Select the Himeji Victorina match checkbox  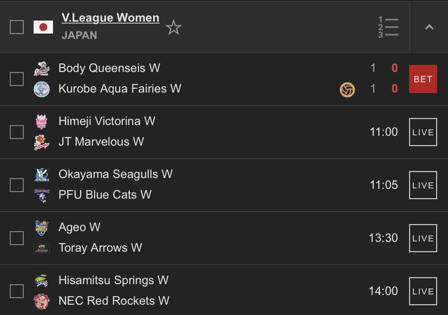pos(17,132)
